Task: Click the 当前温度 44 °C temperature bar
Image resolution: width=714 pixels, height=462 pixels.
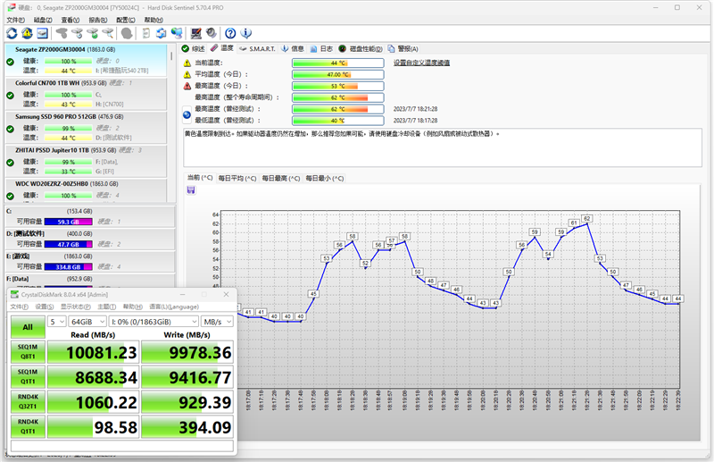Action: coord(338,63)
